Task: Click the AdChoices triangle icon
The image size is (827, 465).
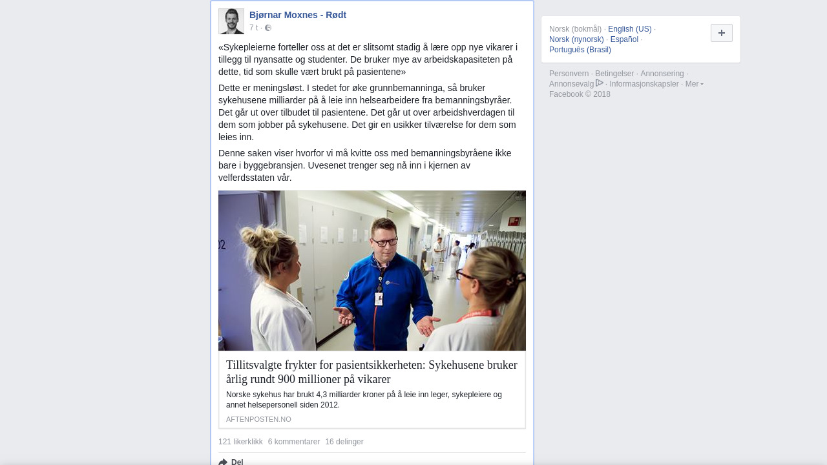Action: tap(600, 83)
